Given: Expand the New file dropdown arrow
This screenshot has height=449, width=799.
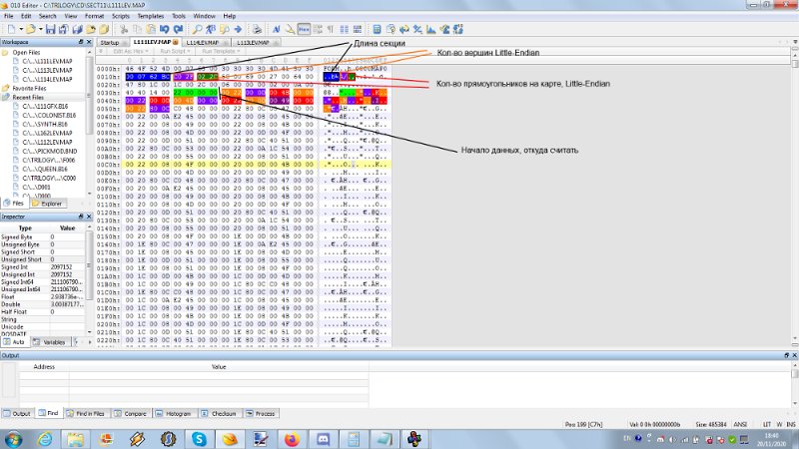Looking at the screenshot, I should click(x=21, y=29).
